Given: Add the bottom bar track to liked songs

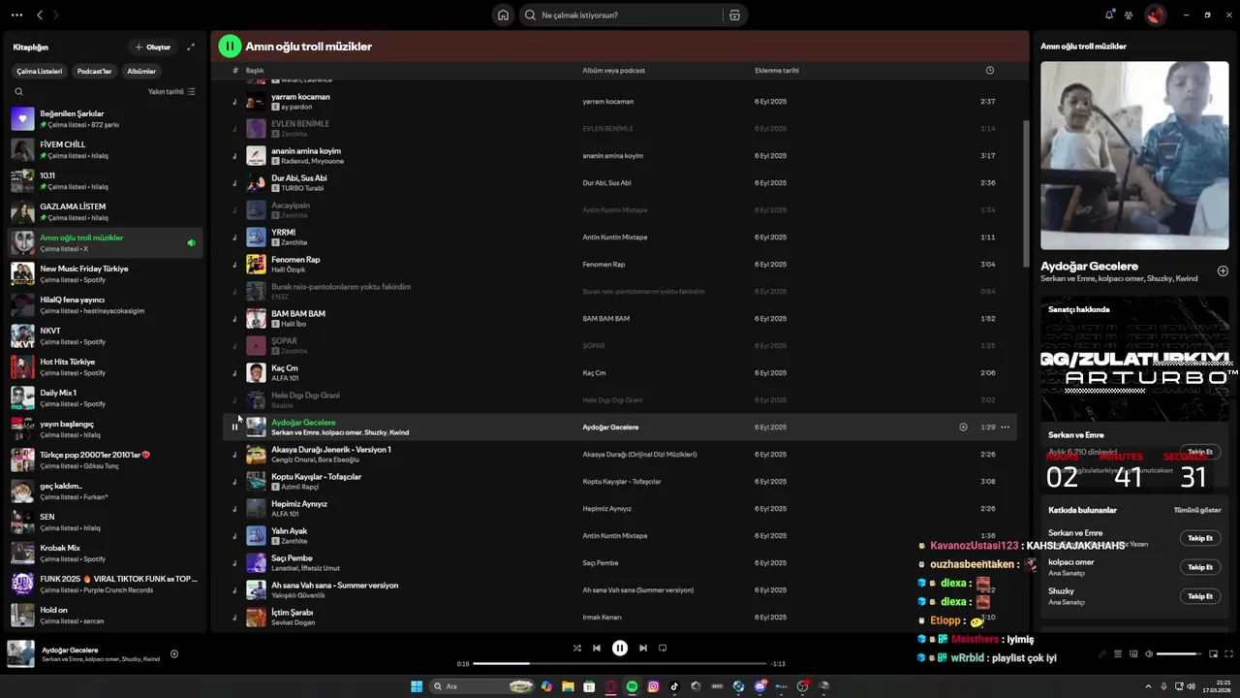Looking at the screenshot, I should point(174,653).
